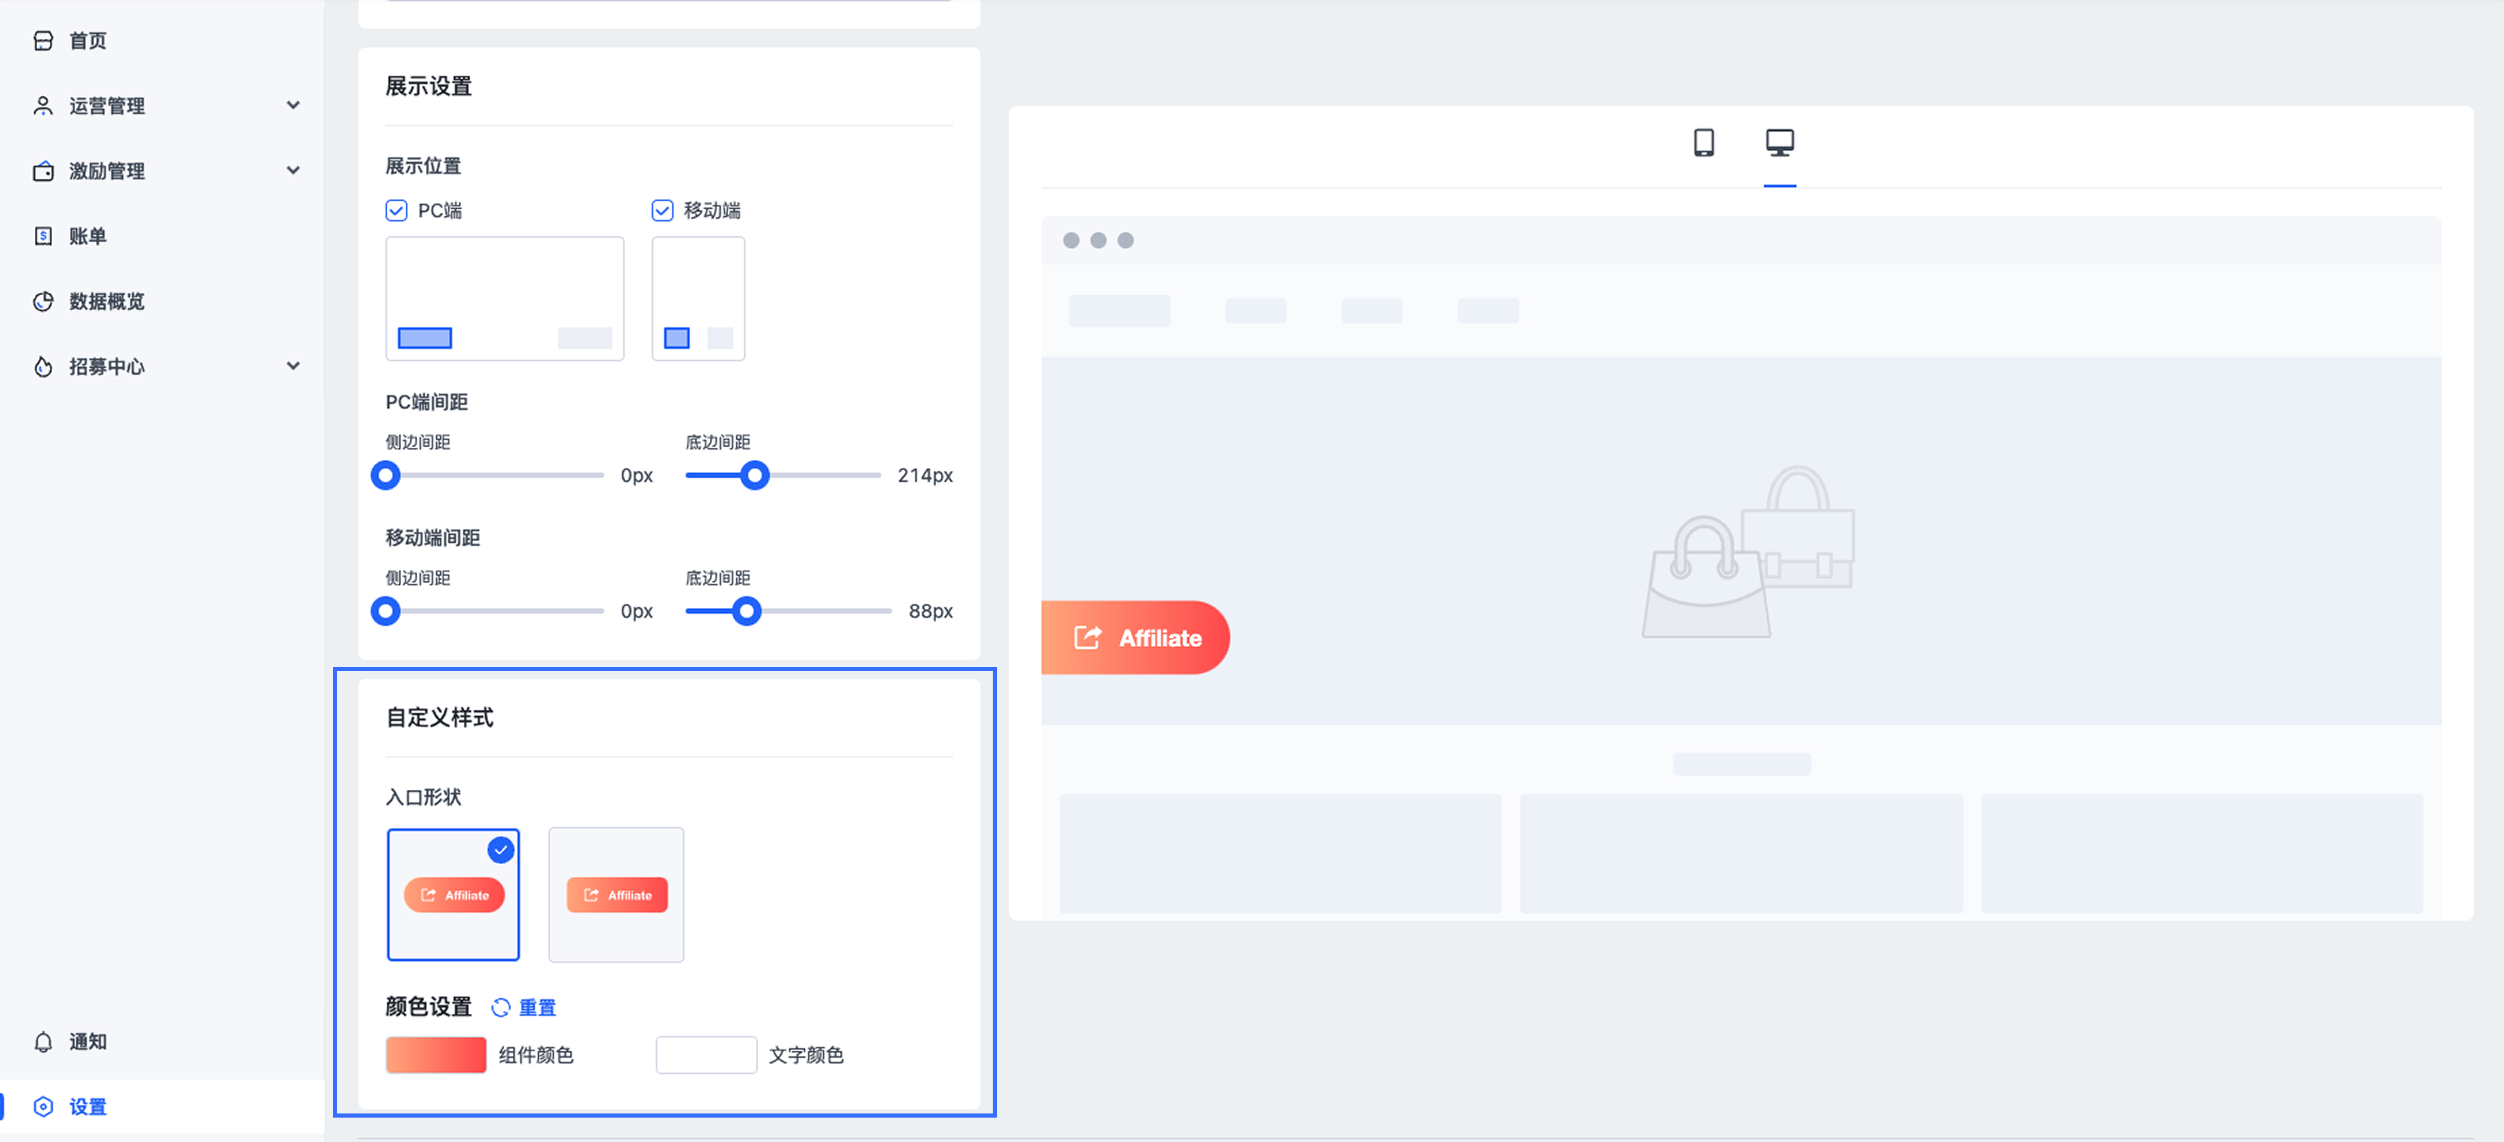Select PC bottom-right position block
This screenshot has width=2504, height=1142.
[x=585, y=338]
